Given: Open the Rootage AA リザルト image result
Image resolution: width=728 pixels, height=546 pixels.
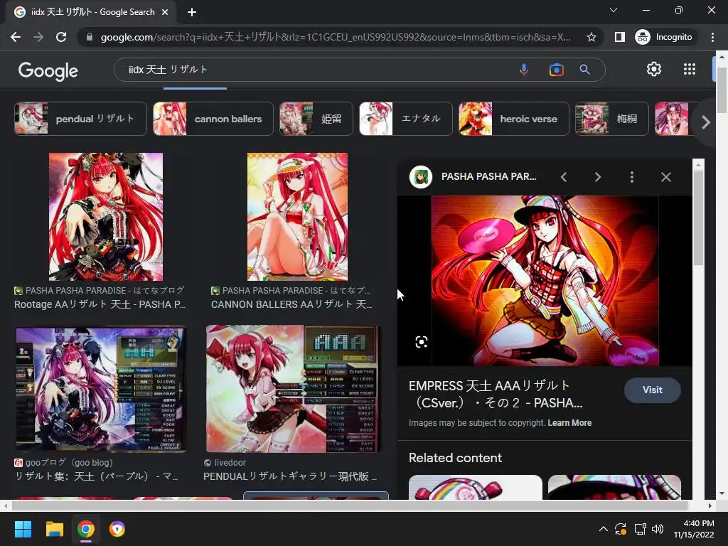Looking at the screenshot, I should [x=106, y=217].
